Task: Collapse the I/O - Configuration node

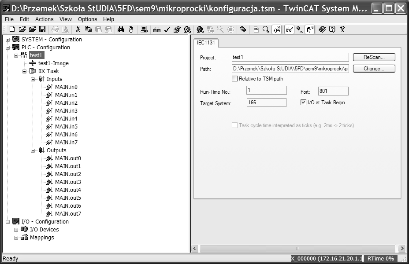Action: [x=8, y=222]
